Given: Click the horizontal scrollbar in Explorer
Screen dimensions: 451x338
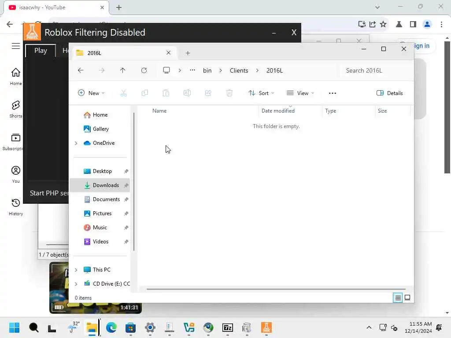Looking at the screenshot, I should click(x=276, y=289).
